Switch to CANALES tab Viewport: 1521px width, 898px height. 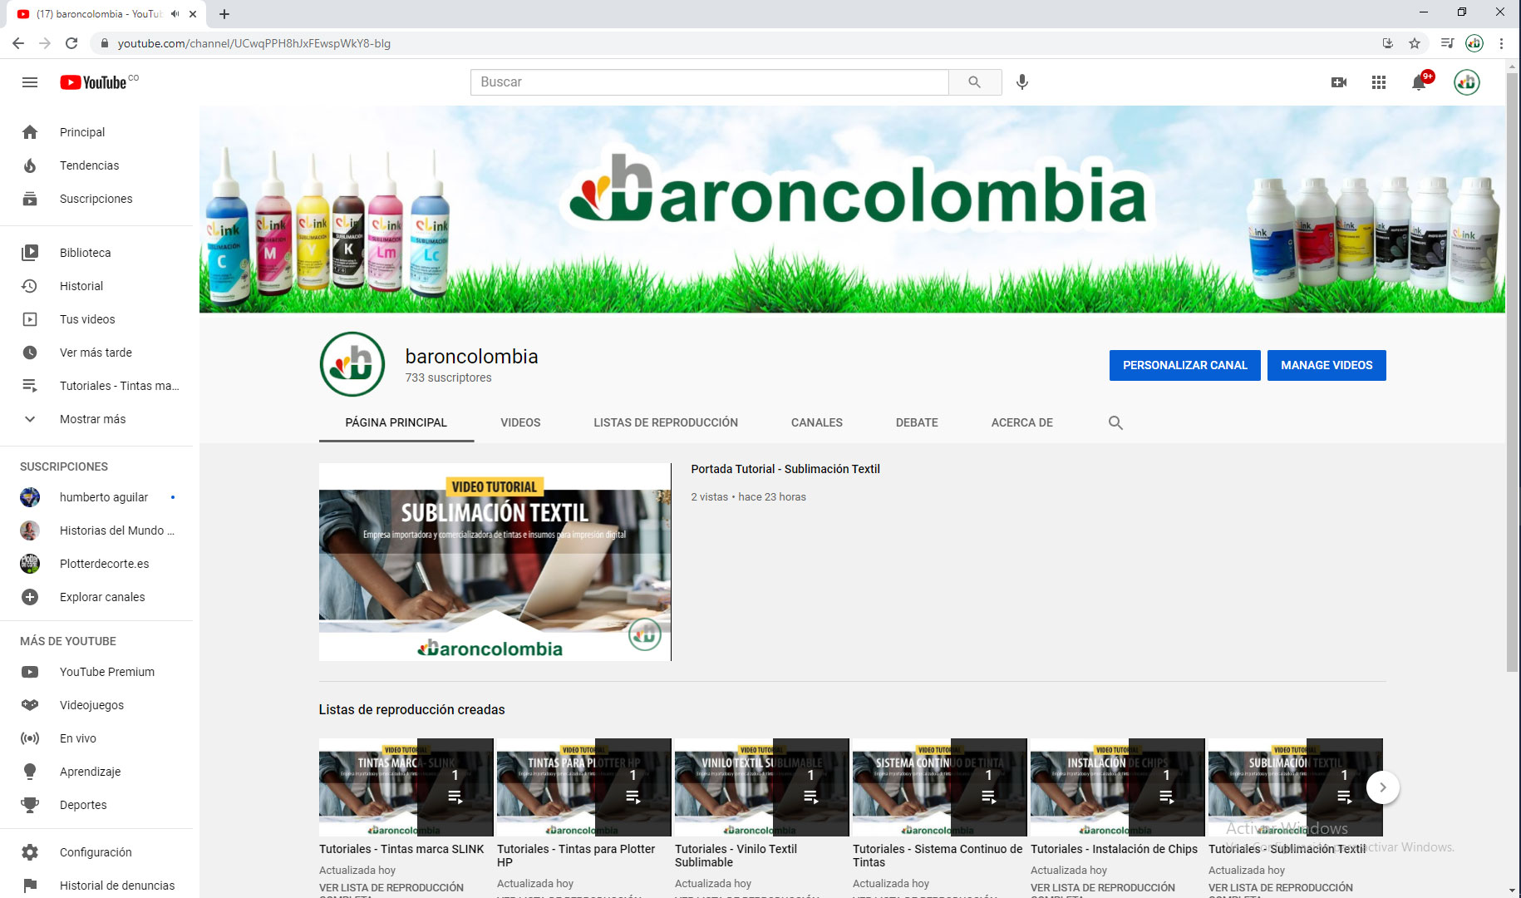pyautogui.click(x=817, y=422)
